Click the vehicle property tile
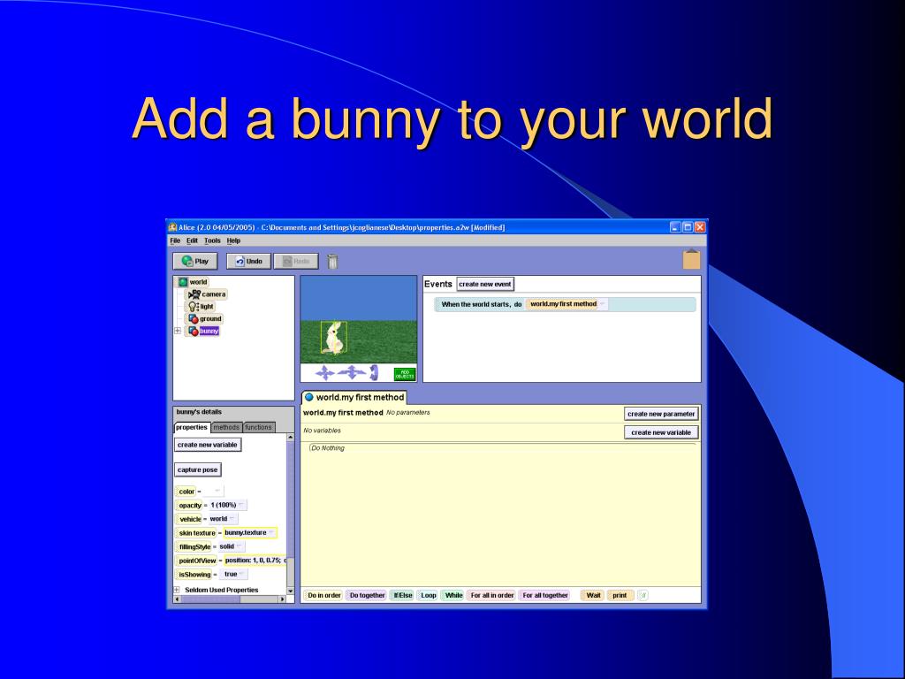Screen dimensions: 905x679 (190, 519)
